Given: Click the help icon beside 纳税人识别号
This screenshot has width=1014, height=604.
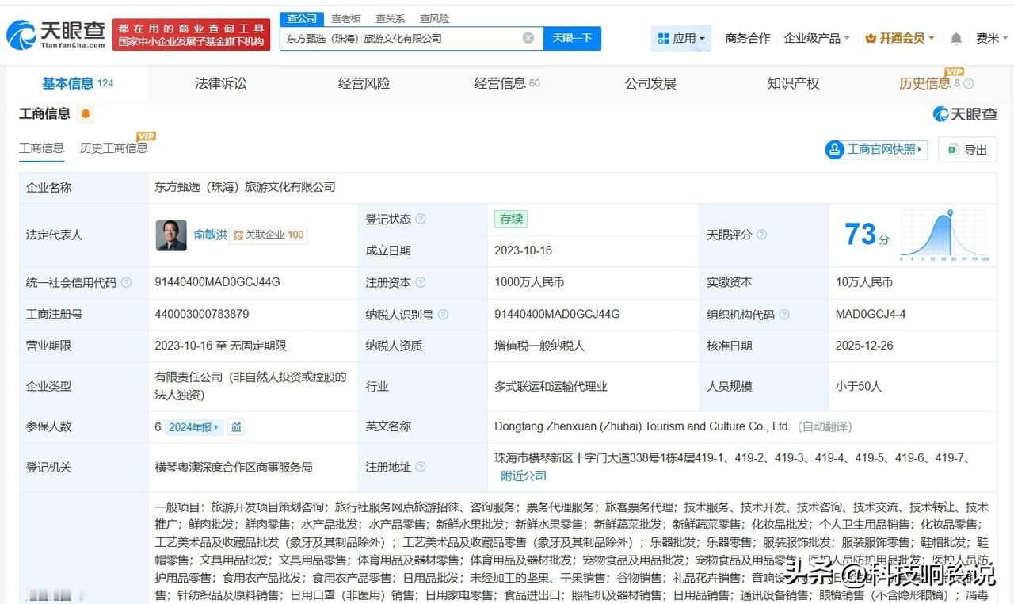Looking at the screenshot, I should pyautogui.click(x=443, y=315).
